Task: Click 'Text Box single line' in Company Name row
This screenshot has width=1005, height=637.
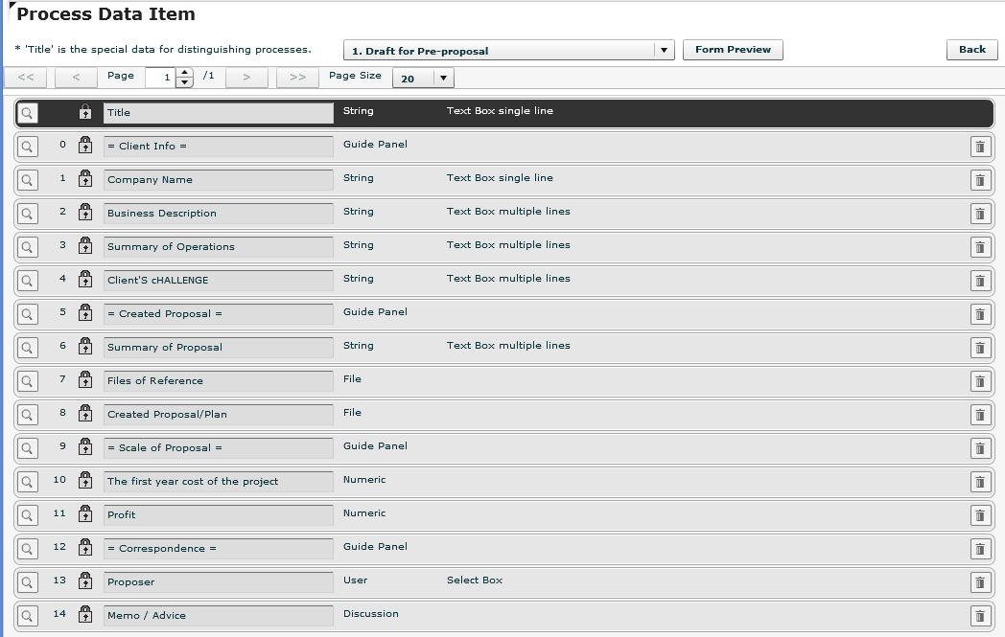Action: pos(500,178)
